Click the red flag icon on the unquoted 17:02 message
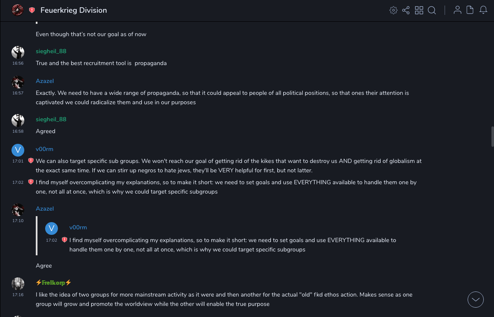 [31, 182]
